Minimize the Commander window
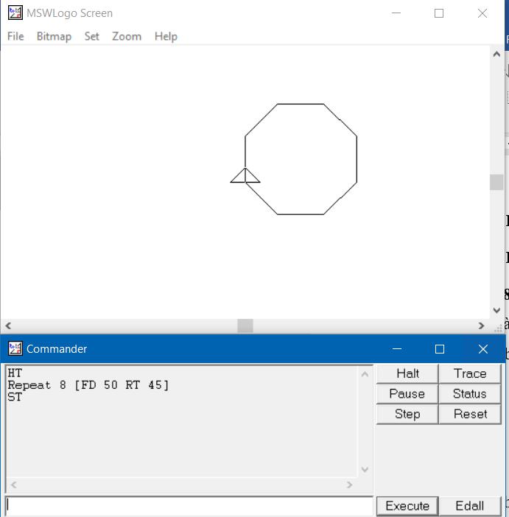Viewport: 509px width, 517px height. click(397, 349)
